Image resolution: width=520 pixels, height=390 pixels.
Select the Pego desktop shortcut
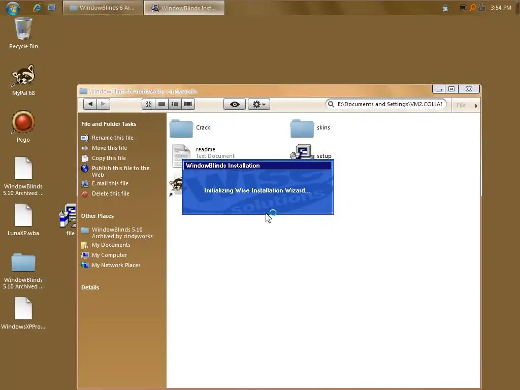(x=23, y=126)
